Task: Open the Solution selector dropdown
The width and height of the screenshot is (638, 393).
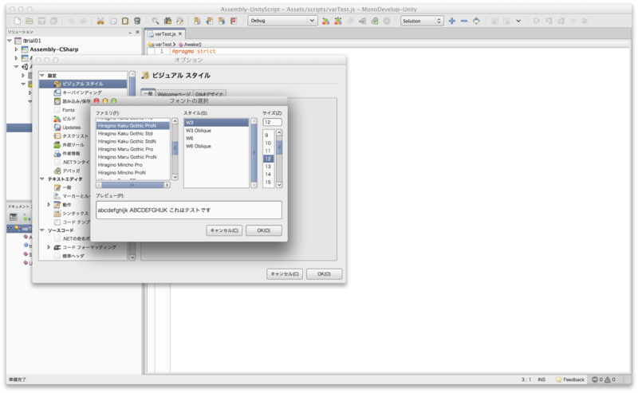Action: click(x=422, y=21)
